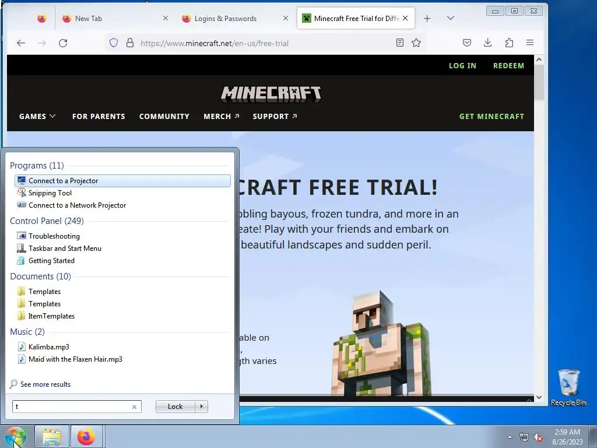597x448 pixels.
Task: Click the Lock button
Action: (x=175, y=407)
